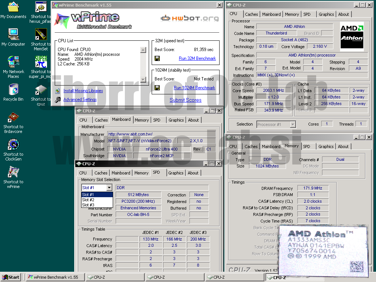Screen dimensions: 376x282
Task: Click the memory slot dropdown arrow
Action: (x=109, y=188)
